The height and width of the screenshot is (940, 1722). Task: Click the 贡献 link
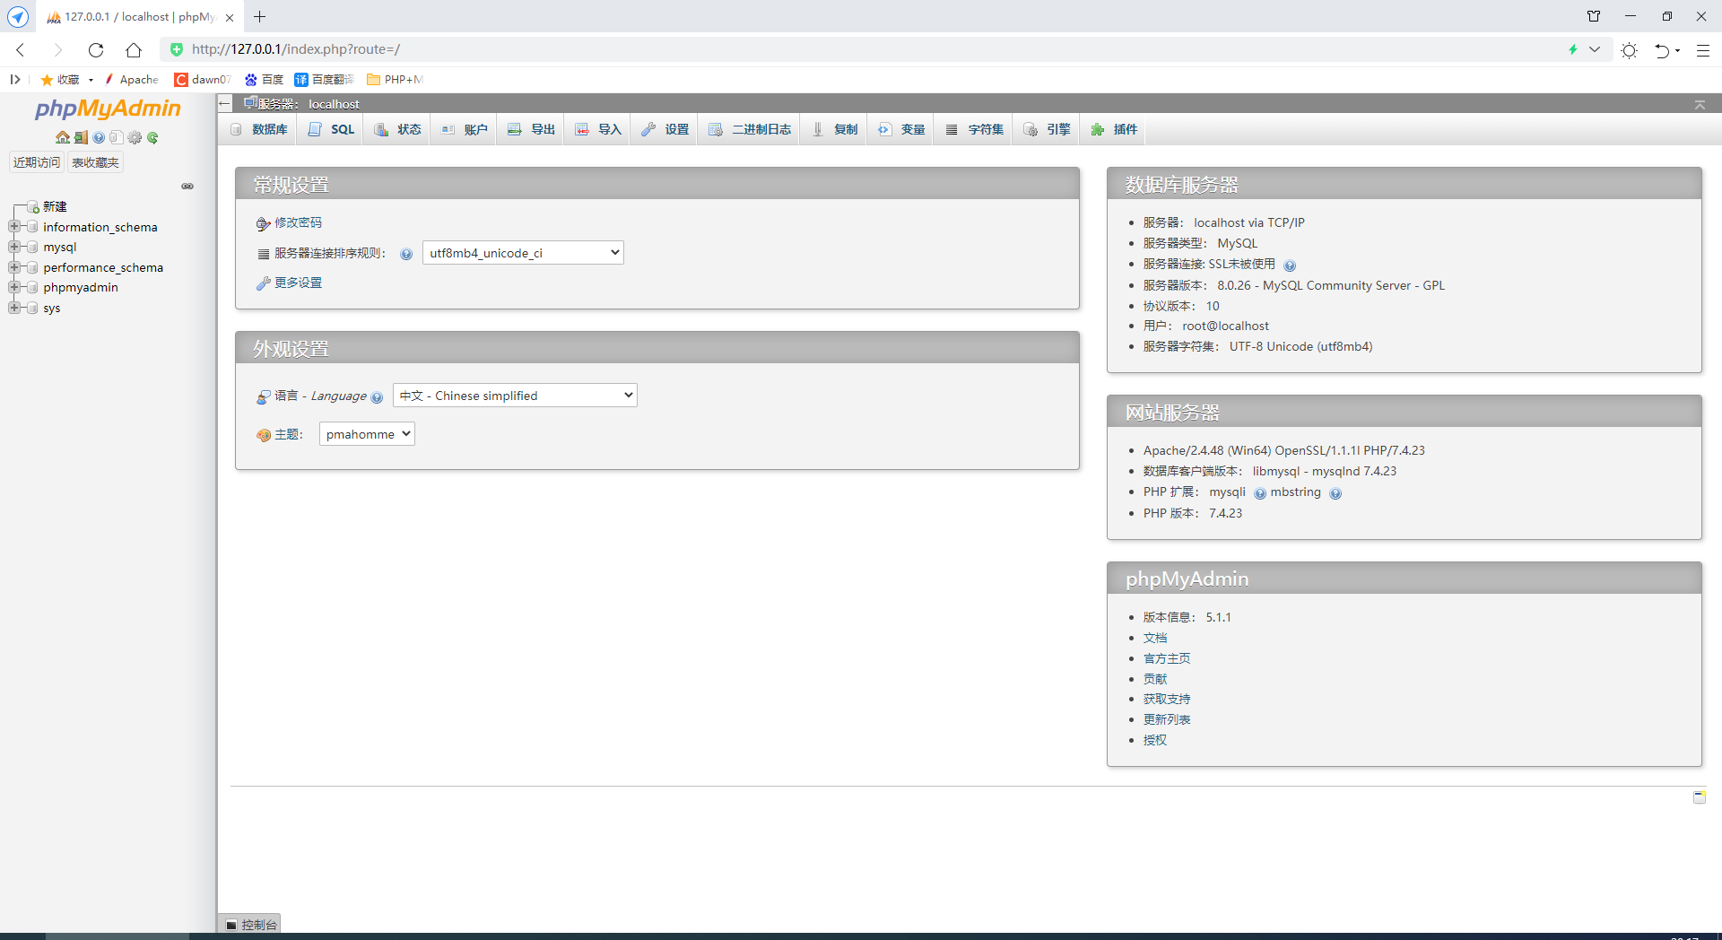pyautogui.click(x=1155, y=679)
